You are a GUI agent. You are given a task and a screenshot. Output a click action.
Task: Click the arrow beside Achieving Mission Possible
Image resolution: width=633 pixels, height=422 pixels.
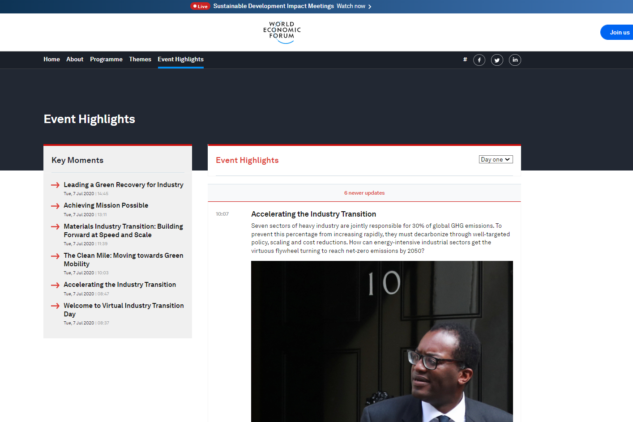pos(55,206)
